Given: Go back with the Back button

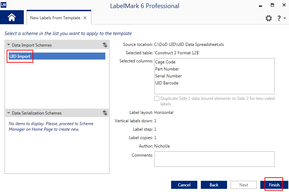Looking at the screenshot, I should click(214, 185).
